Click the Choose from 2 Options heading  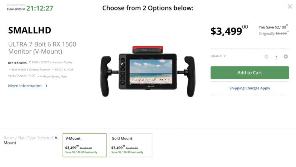(x=148, y=8)
